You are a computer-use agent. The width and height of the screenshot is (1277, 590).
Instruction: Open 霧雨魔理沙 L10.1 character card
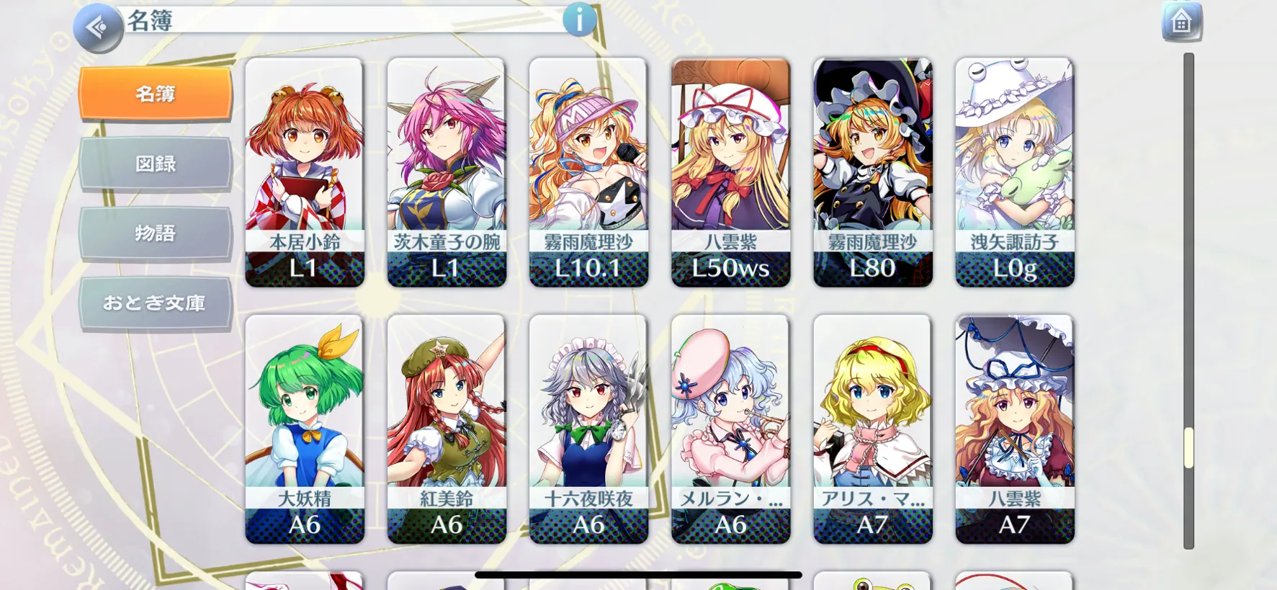point(588,172)
